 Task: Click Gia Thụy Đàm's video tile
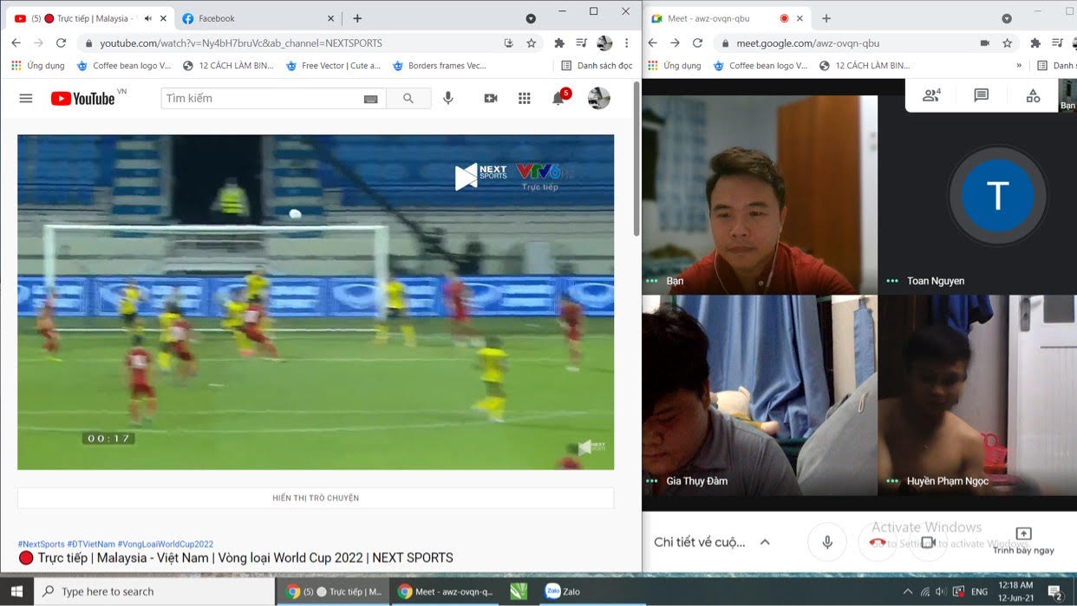pyautogui.click(x=760, y=395)
